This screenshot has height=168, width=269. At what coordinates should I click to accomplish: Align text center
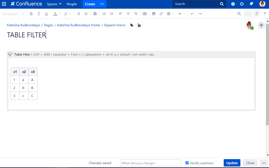(x=128, y=14)
